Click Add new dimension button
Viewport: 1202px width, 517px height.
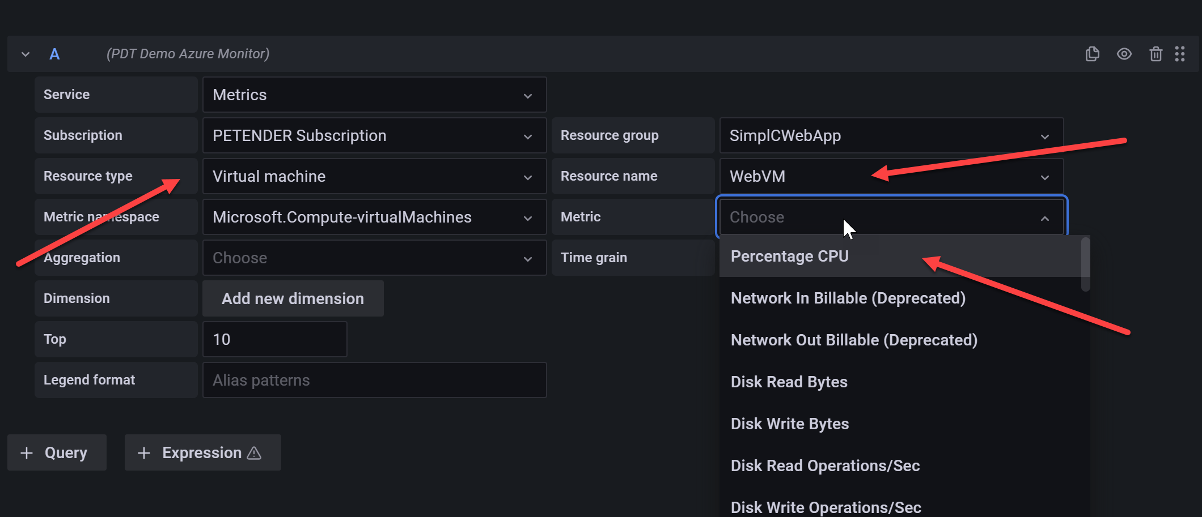pos(293,298)
